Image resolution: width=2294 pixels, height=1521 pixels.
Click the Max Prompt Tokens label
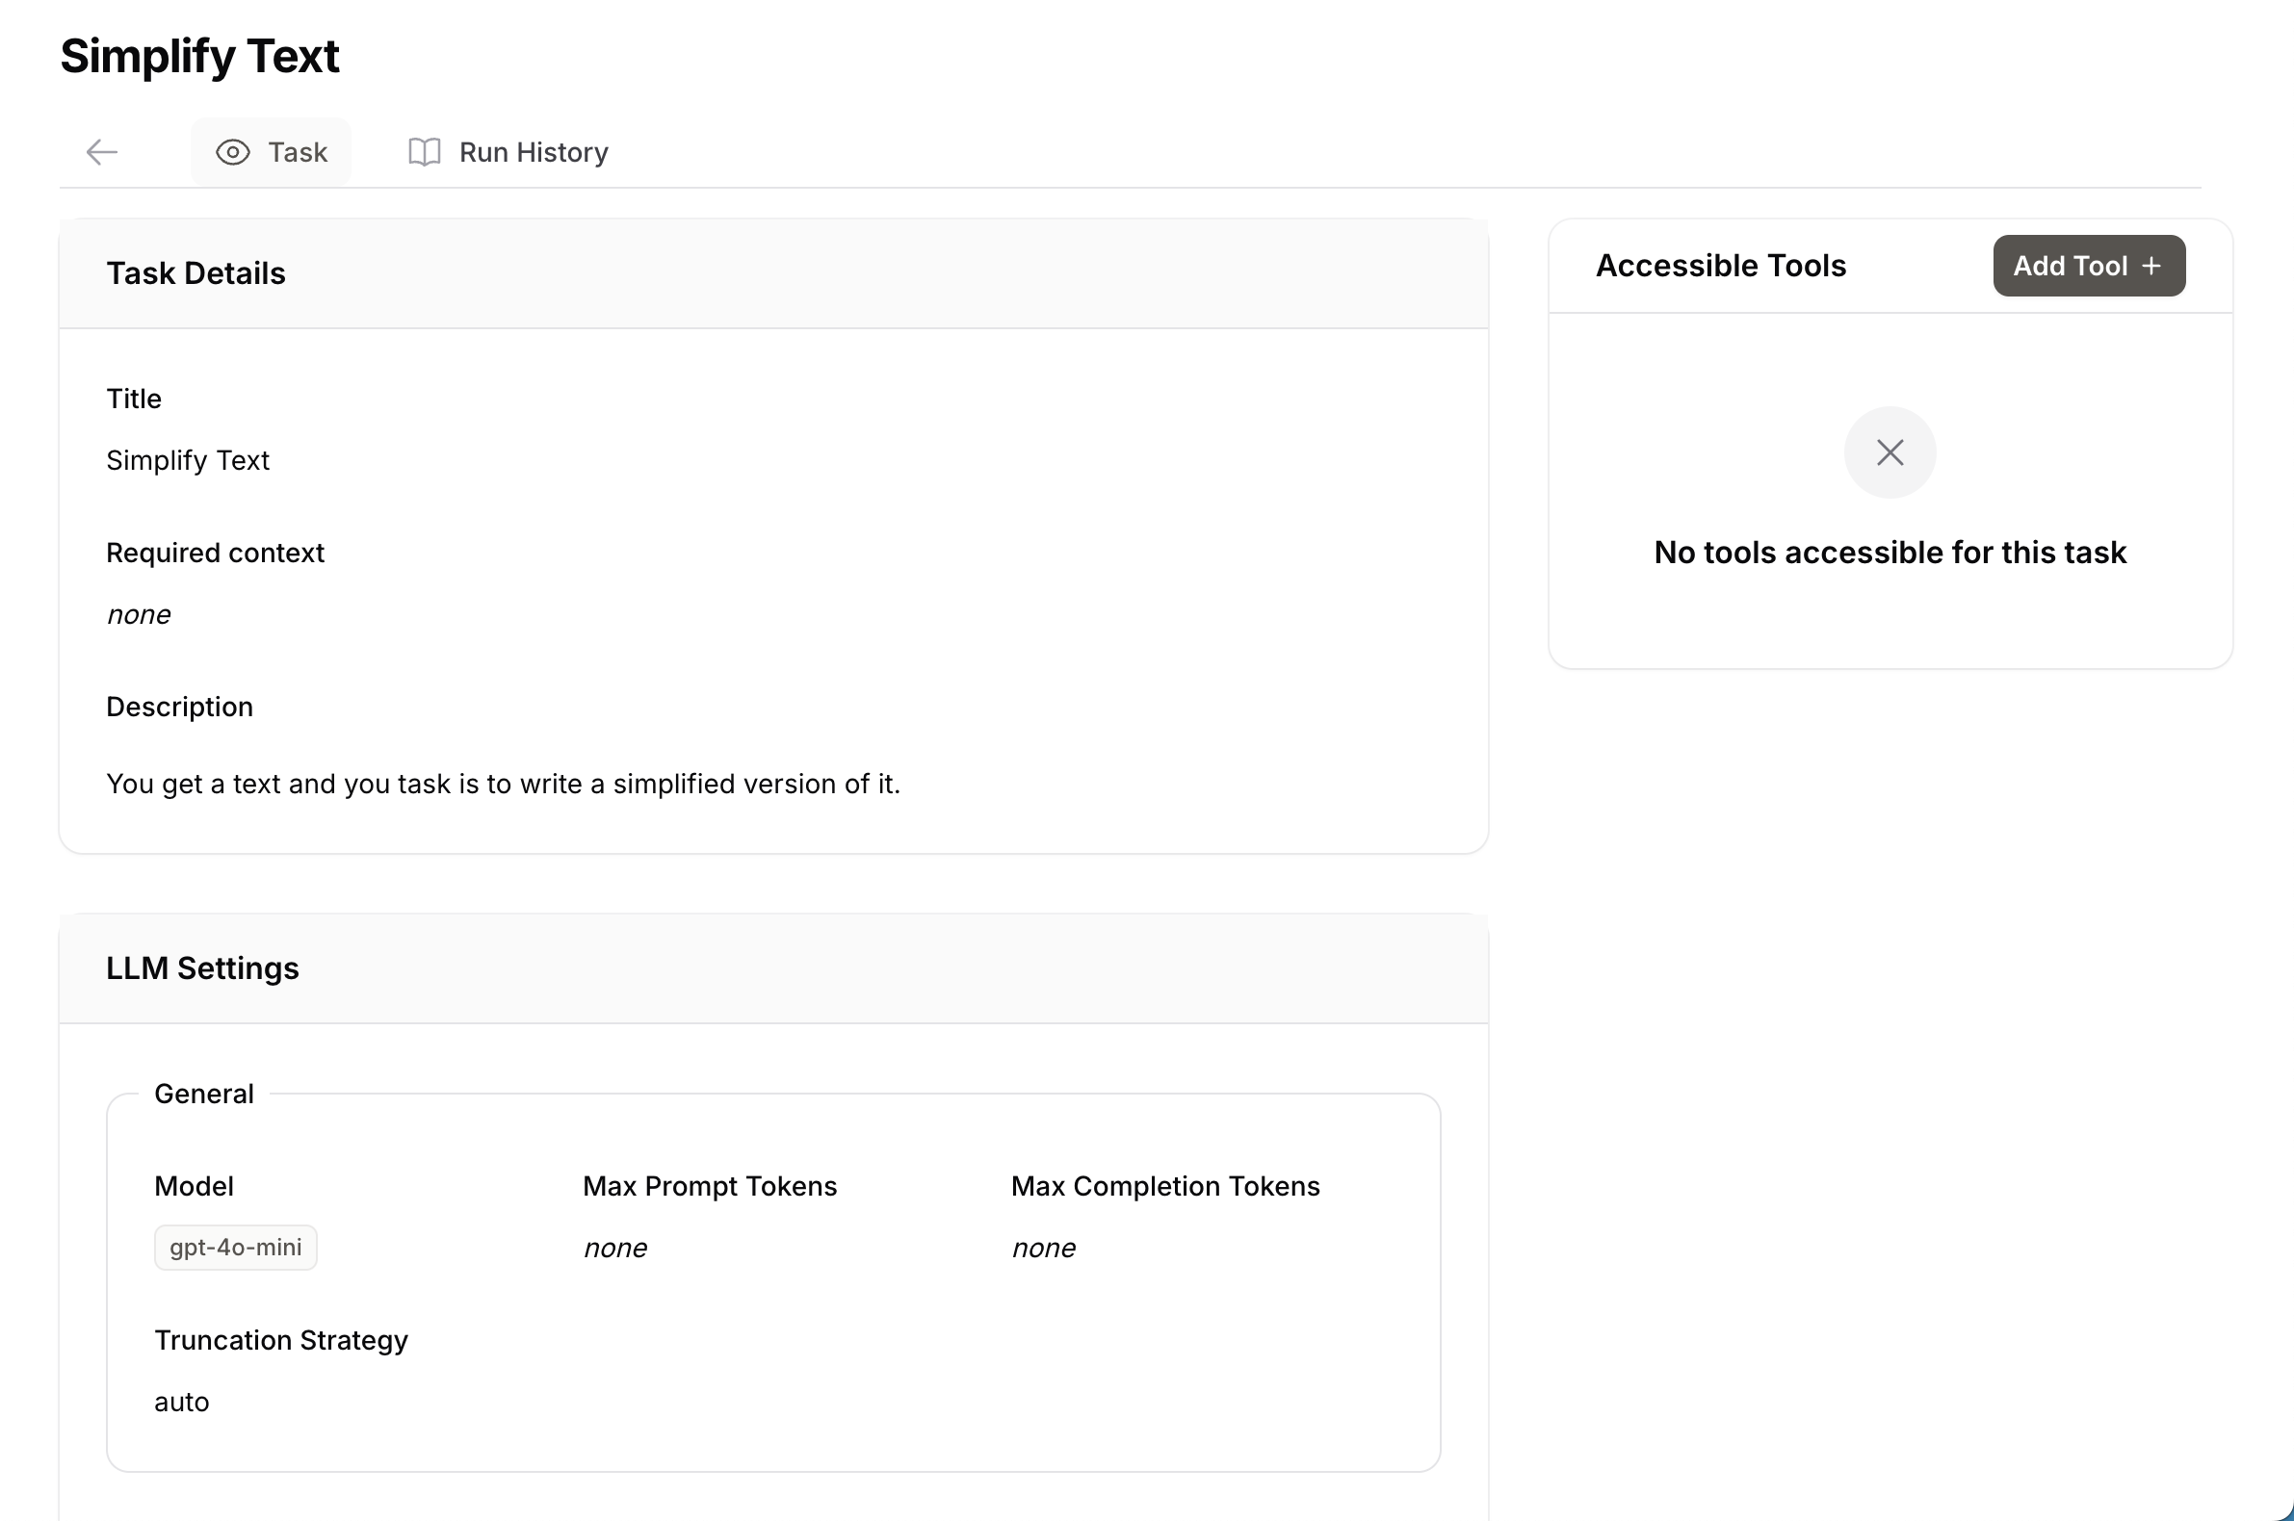point(711,1186)
